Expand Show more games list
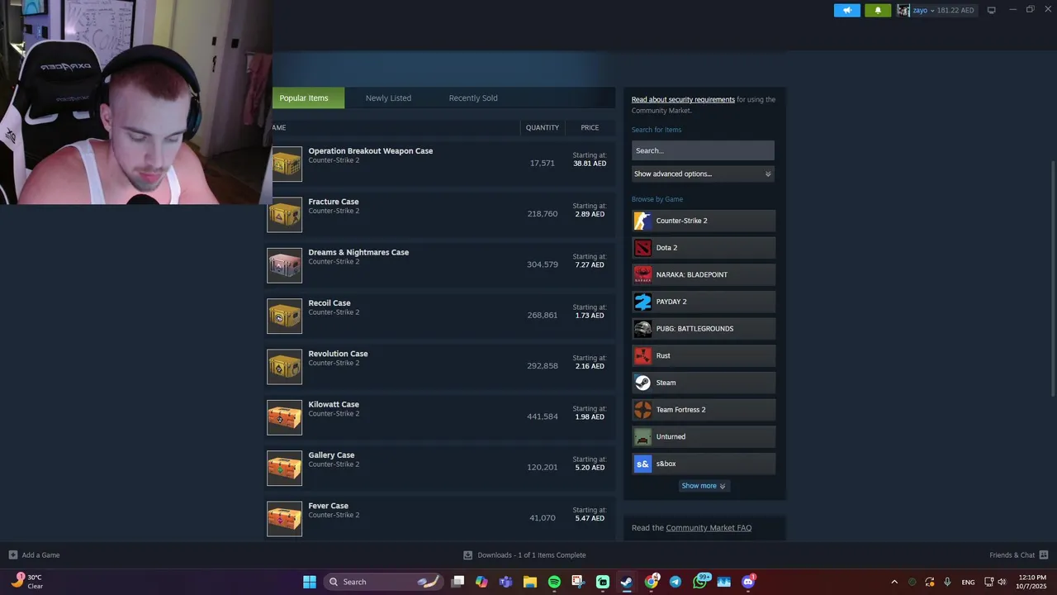 pos(704,486)
